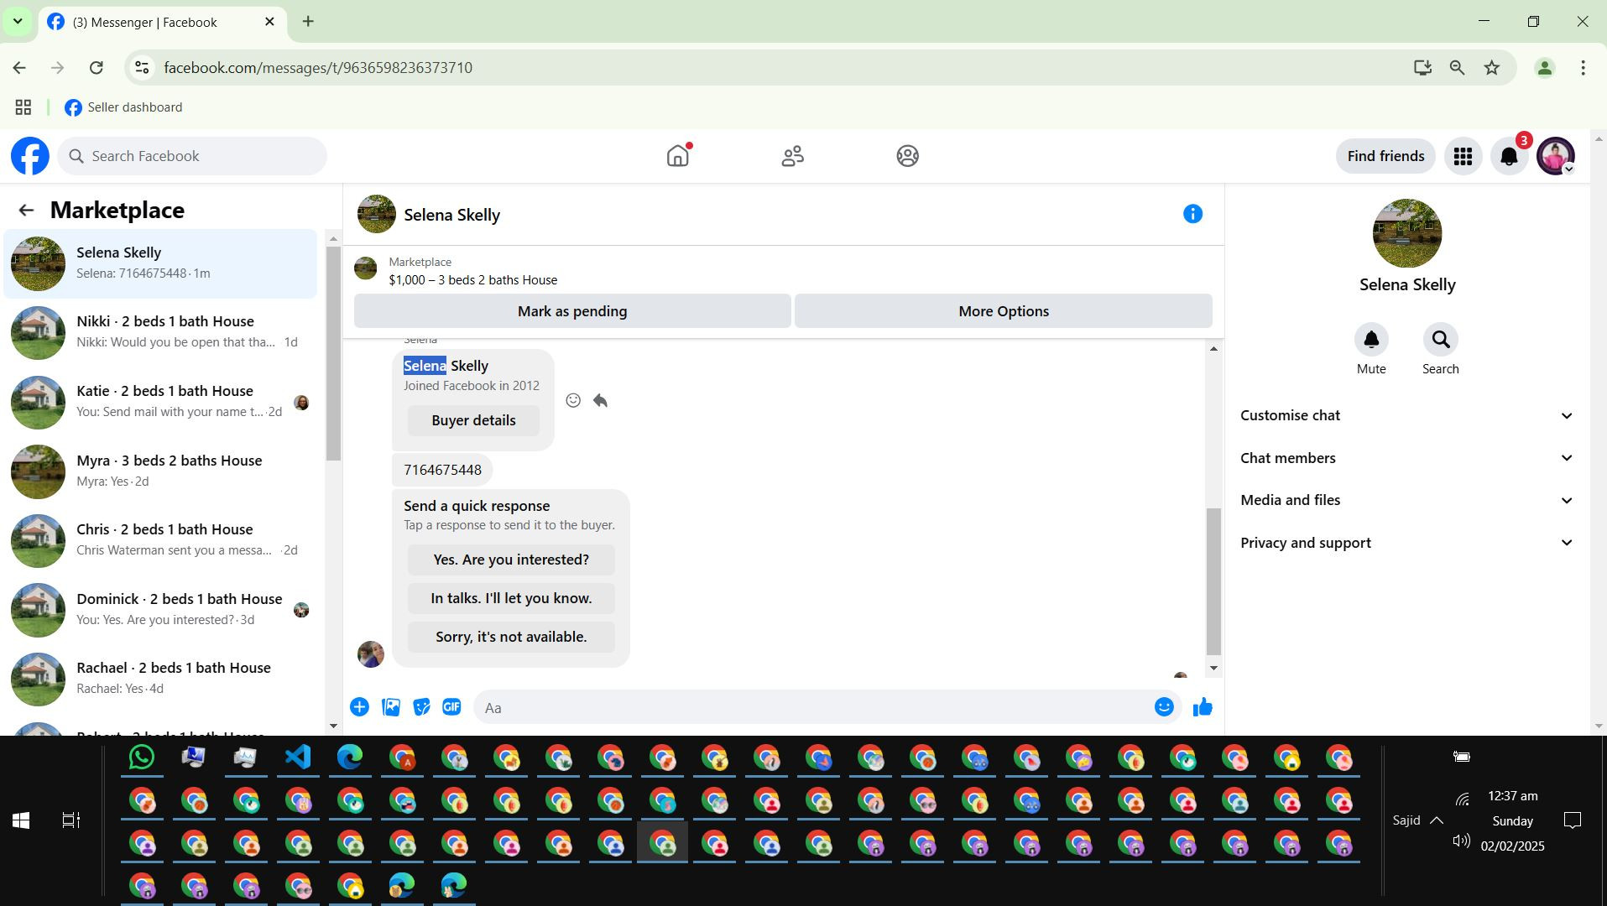Open the Seller dashboard bookmark
Image resolution: width=1607 pixels, height=906 pixels.
(123, 107)
